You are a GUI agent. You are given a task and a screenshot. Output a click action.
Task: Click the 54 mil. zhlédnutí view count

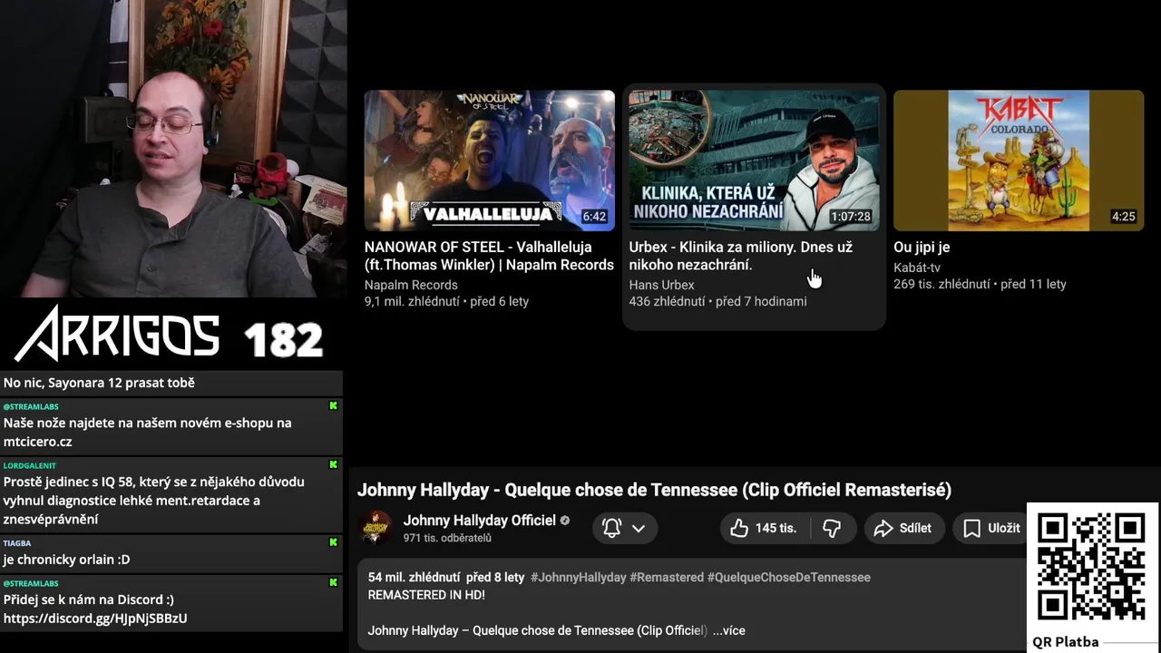point(415,577)
